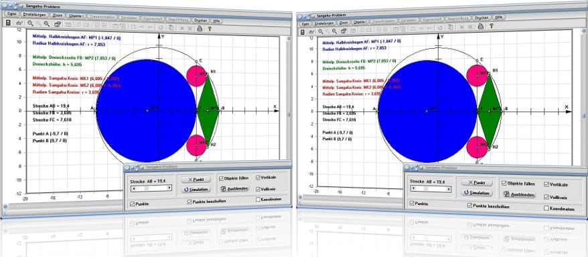Open the Drucken menu in right window
This screenshot has width=588, height=257.
point(482,17)
